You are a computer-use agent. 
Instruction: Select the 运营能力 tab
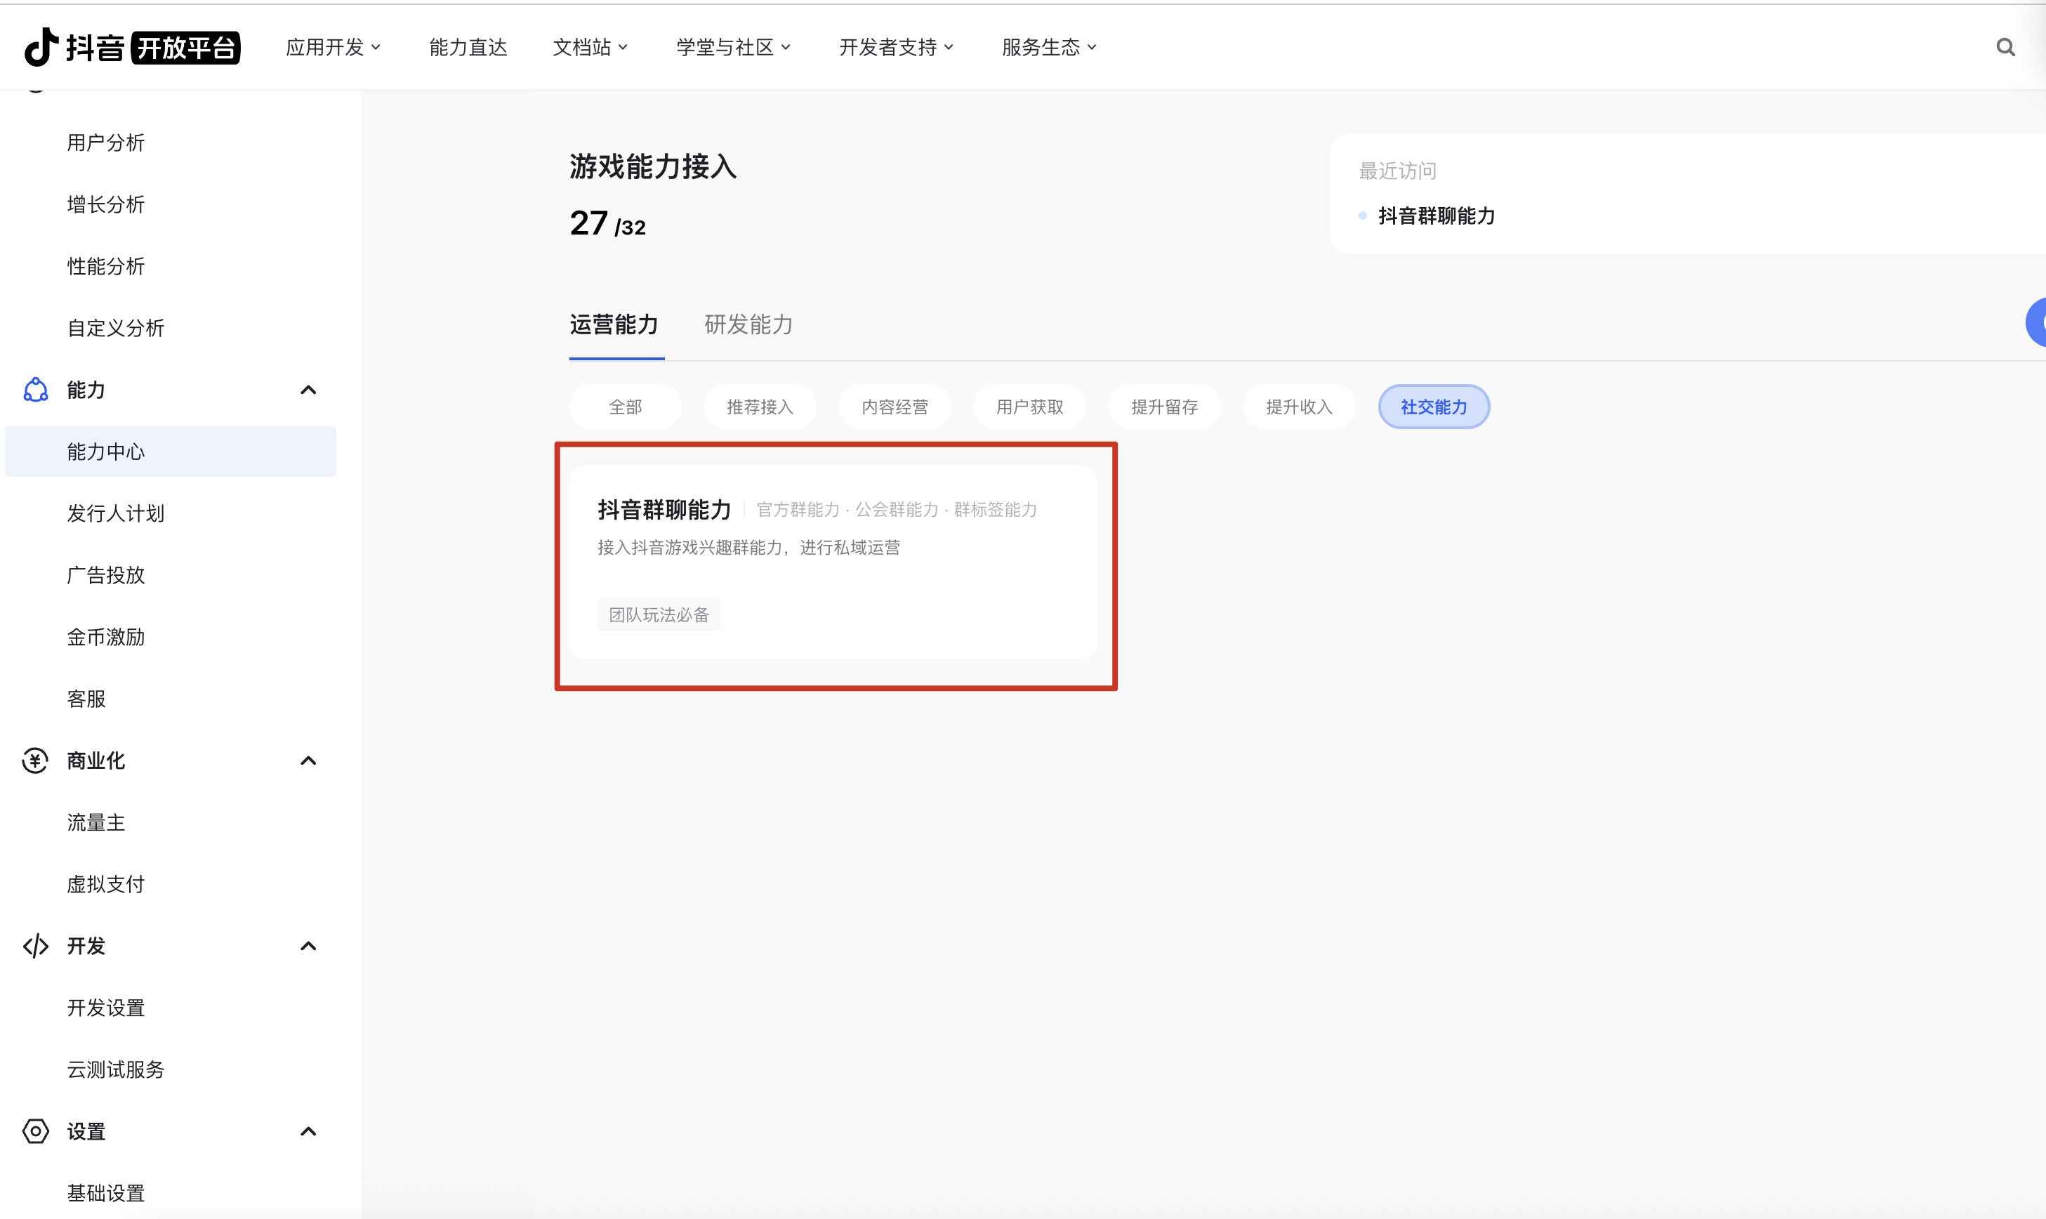point(614,324)
